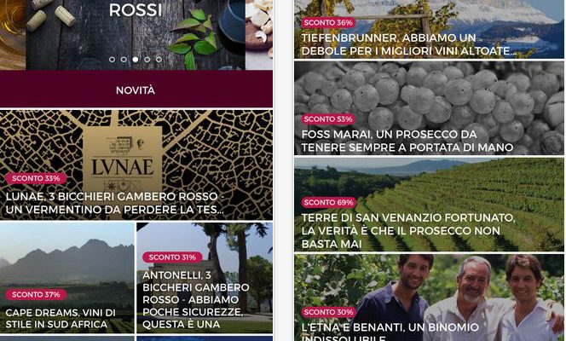The image size is (566, 341).
Task: Open the Antonelli Gambero Rosso offer
Action: (x=205, y=278)
